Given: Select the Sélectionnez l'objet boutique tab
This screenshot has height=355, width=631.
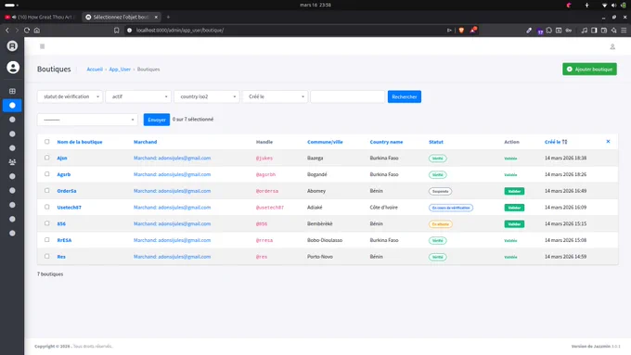Looking at the screenshot, I should click(121, 17).
